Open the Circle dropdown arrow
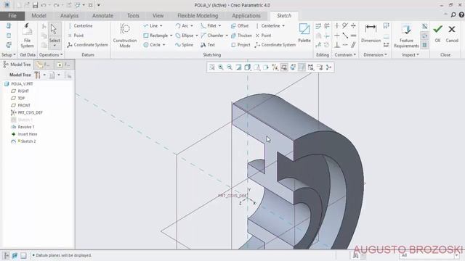 163,45
